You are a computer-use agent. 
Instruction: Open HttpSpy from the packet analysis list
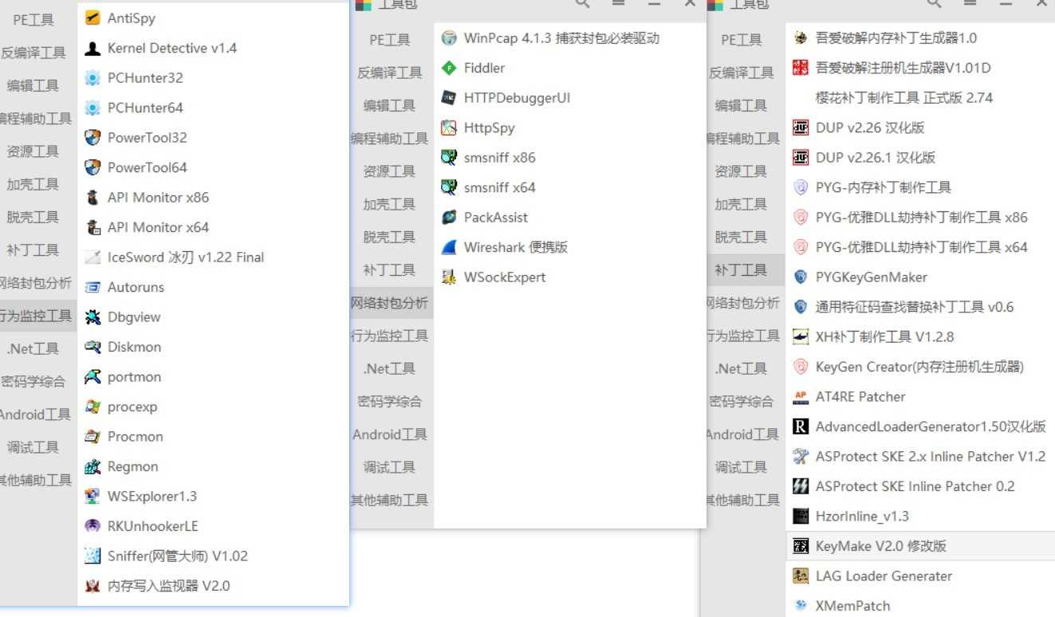[x=489, y=128]
